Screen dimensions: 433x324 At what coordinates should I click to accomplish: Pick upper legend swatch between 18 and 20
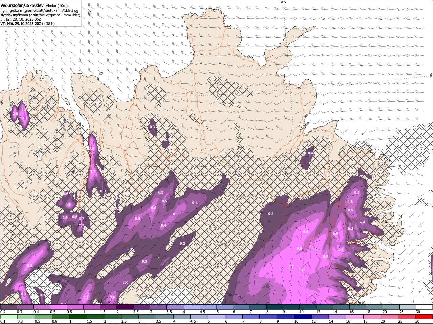click(x=374, y=307)
